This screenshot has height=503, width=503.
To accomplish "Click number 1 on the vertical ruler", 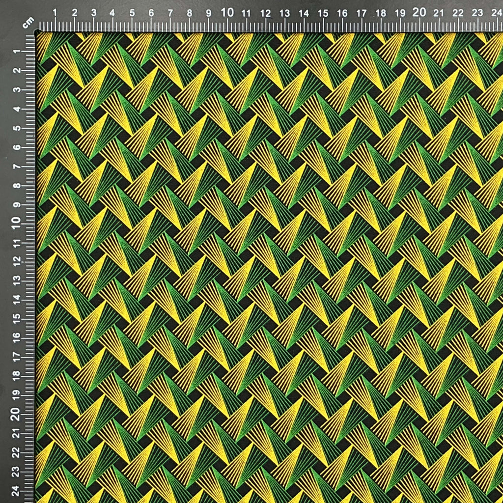I will point(17,51).
